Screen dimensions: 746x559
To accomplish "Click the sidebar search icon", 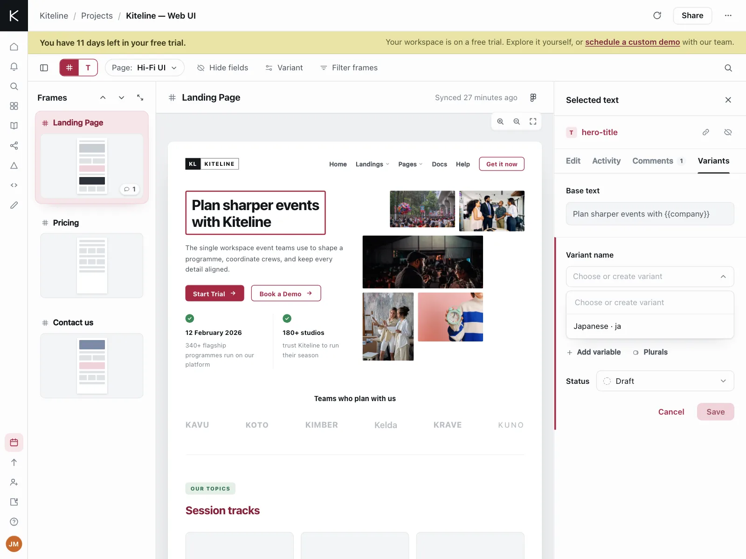I will 14,86.
